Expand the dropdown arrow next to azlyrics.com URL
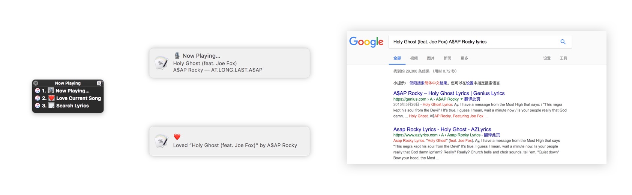The image size is (632, 195). (x=482, y=135)
